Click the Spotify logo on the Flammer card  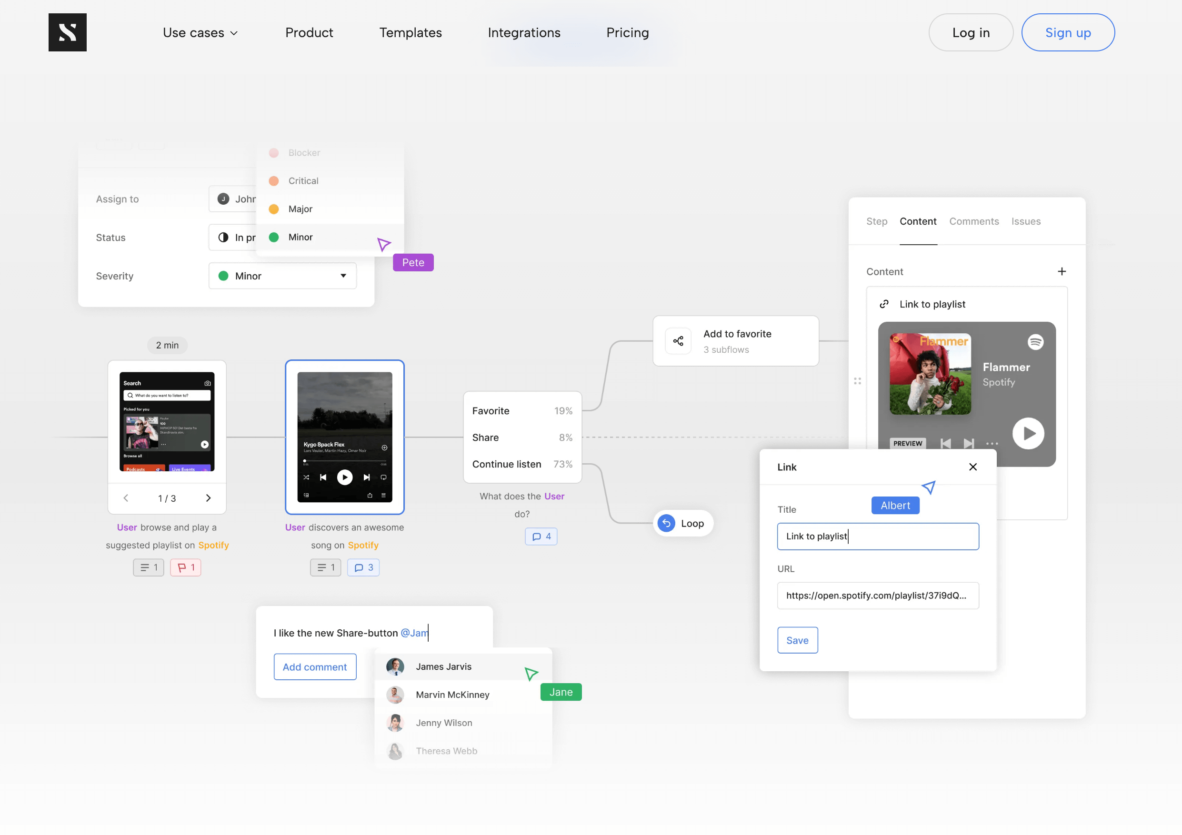(x=1036, y=341)
